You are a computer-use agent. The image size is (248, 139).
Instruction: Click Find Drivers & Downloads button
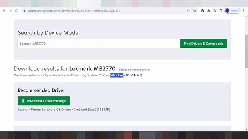[x=203, y=44]
